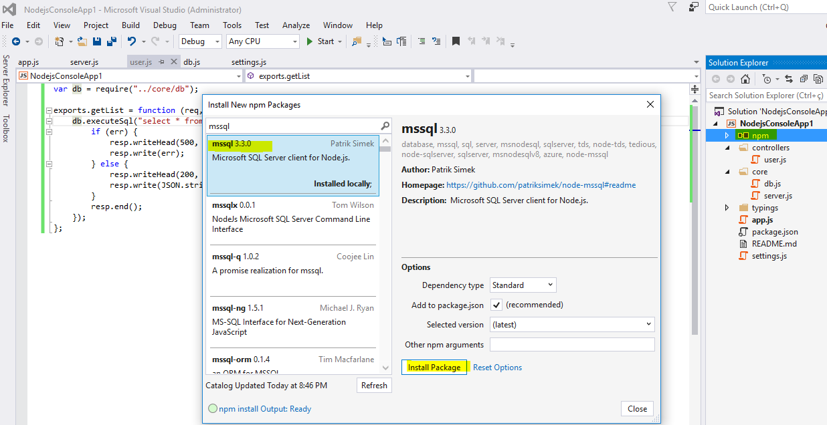Select package.json in Solution Explorer
This screenshot has height=425, width=827.
point(775,232)
